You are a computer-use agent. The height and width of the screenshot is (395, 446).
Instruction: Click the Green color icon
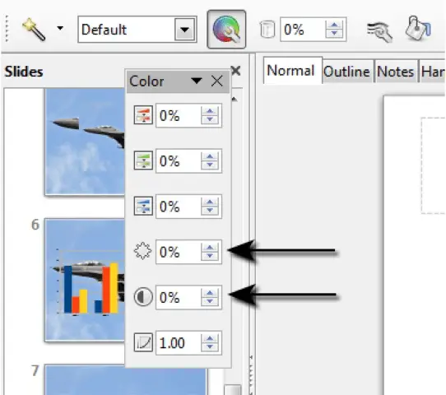143,160
